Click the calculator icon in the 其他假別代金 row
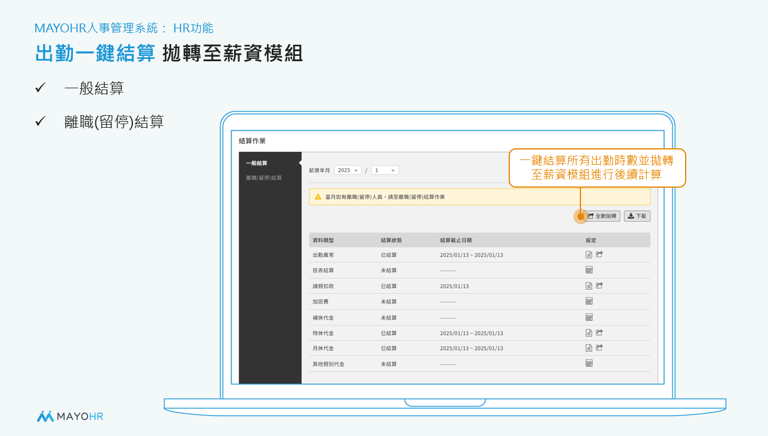 click(x=589, y=364)
